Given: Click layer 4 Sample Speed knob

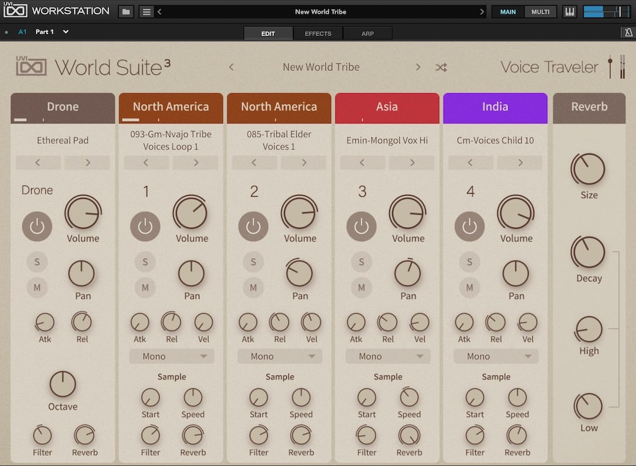Looking at the screenshot, I should click(x=517, y=398).
